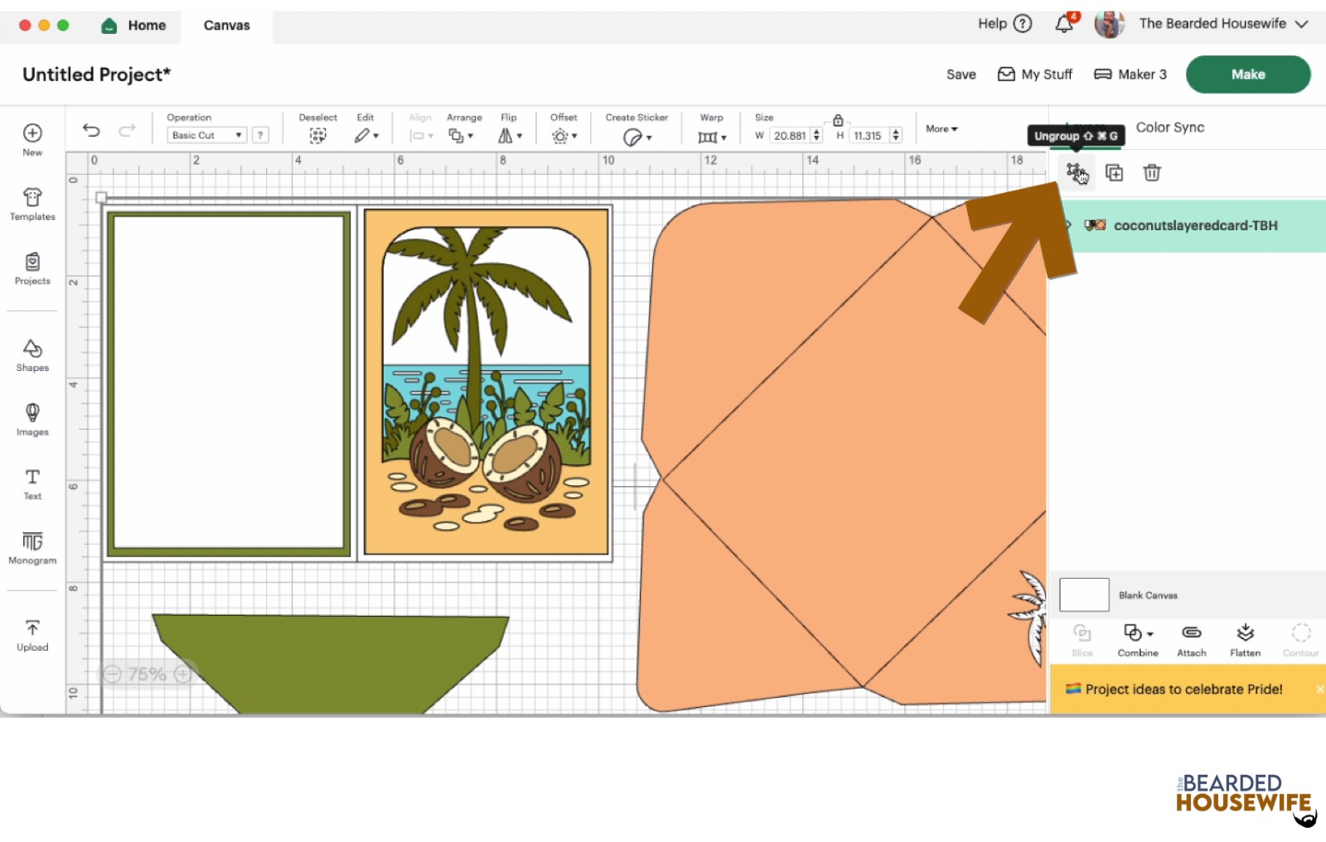This screenshot has width=1326, height=842.
Task: Hide the coconutslayeredcard-TBH layer
Action: pyautogui.click(x=1069, y=225)
